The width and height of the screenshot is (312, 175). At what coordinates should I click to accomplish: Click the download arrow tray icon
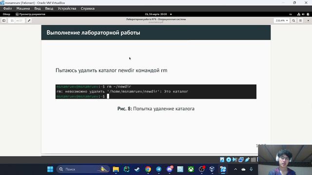[251, 169]
